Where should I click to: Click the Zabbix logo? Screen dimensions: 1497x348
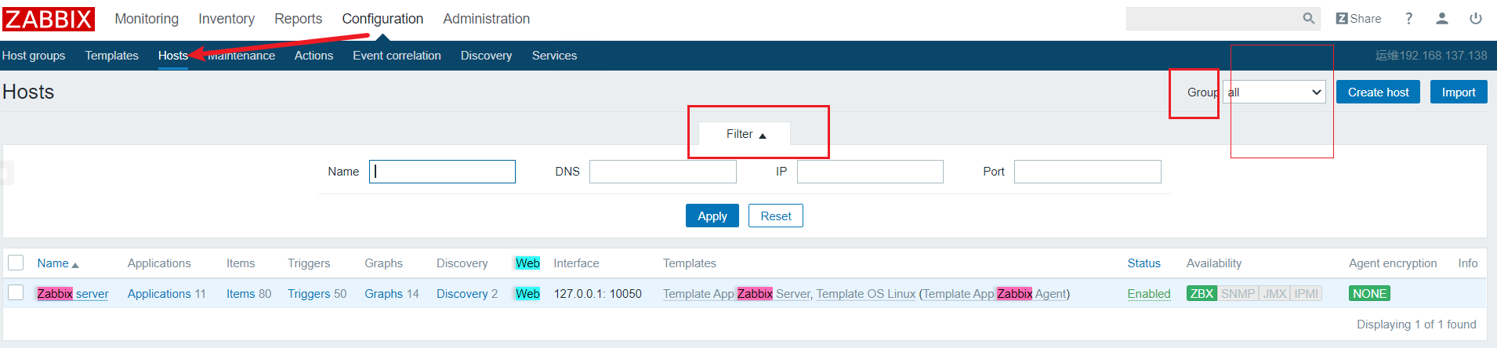(x=48, y=19)
